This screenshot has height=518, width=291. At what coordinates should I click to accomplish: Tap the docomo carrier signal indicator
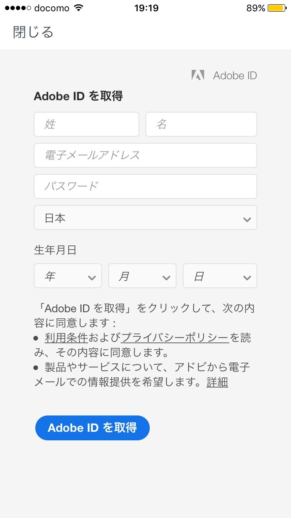tap(37, 8)
